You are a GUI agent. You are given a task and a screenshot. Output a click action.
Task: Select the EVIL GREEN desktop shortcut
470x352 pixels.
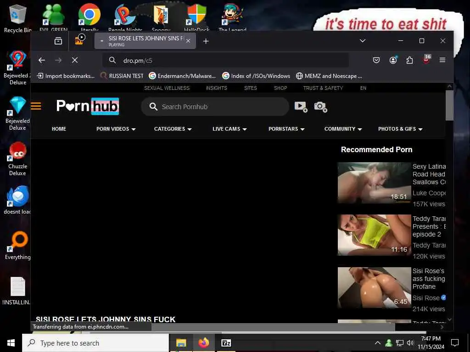click(53, 18)
